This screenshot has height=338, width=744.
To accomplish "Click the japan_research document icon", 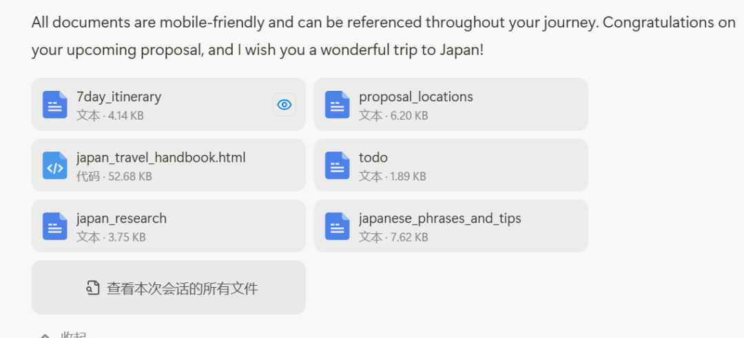I will (55, 226).
